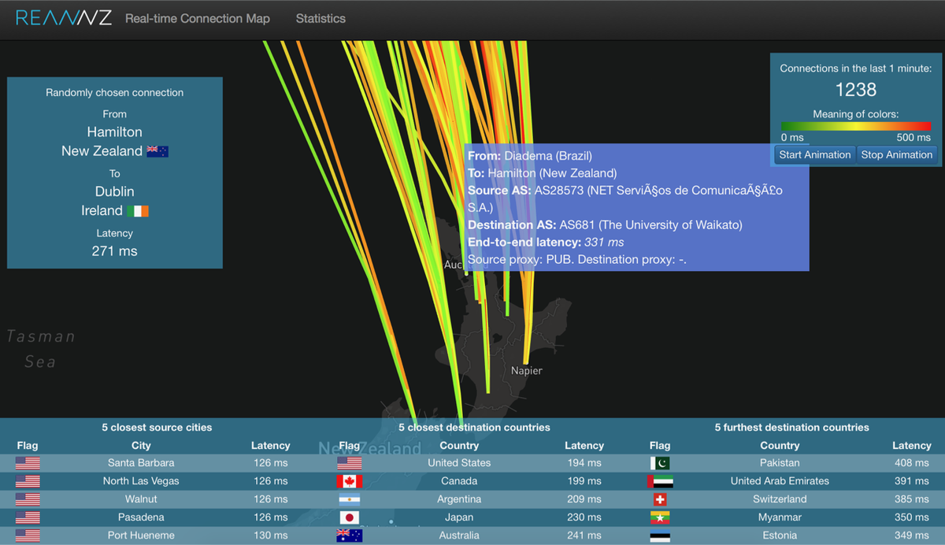Click the Argentina flag icon
This screenshot has height=545, width=945.
[349, 499]
